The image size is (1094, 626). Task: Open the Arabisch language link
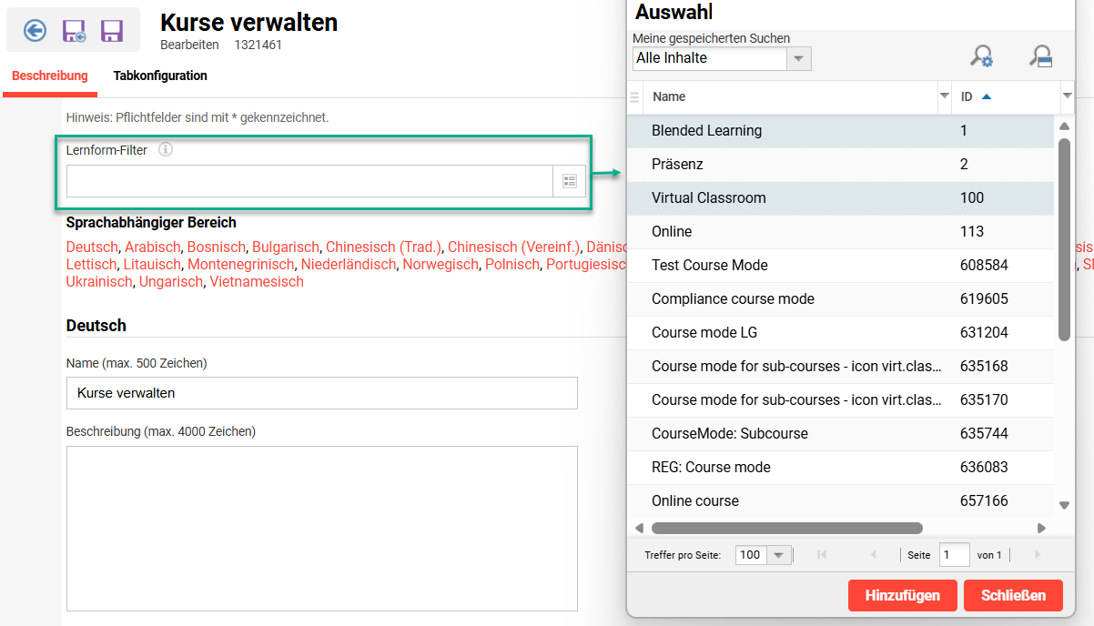point(152,247)
